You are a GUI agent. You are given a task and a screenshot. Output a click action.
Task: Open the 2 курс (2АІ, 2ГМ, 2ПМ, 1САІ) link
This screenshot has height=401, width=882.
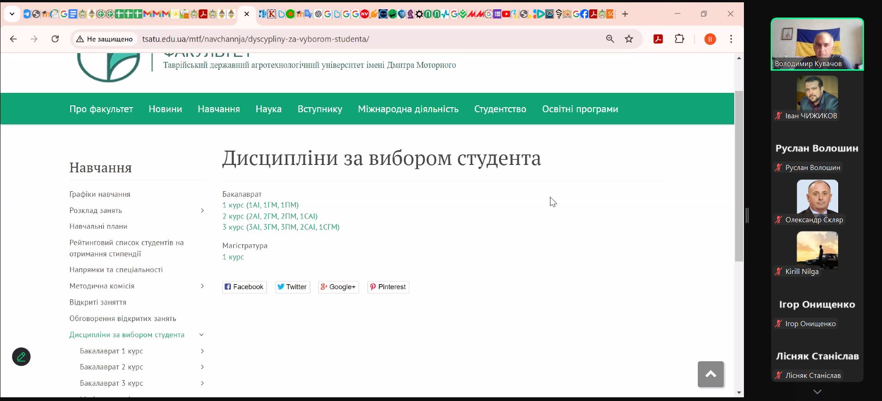tap(270, 216)
